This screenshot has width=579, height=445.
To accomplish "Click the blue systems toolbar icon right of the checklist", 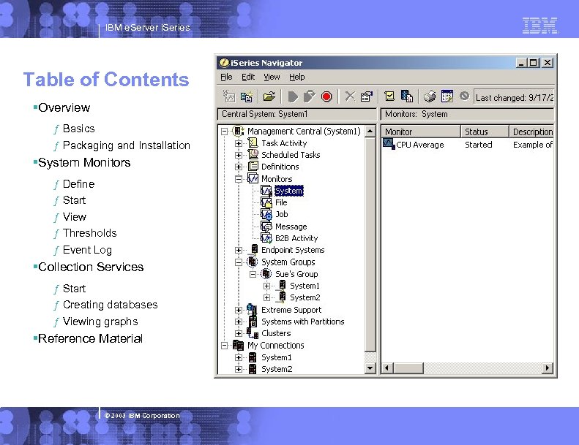I will 406,96.
